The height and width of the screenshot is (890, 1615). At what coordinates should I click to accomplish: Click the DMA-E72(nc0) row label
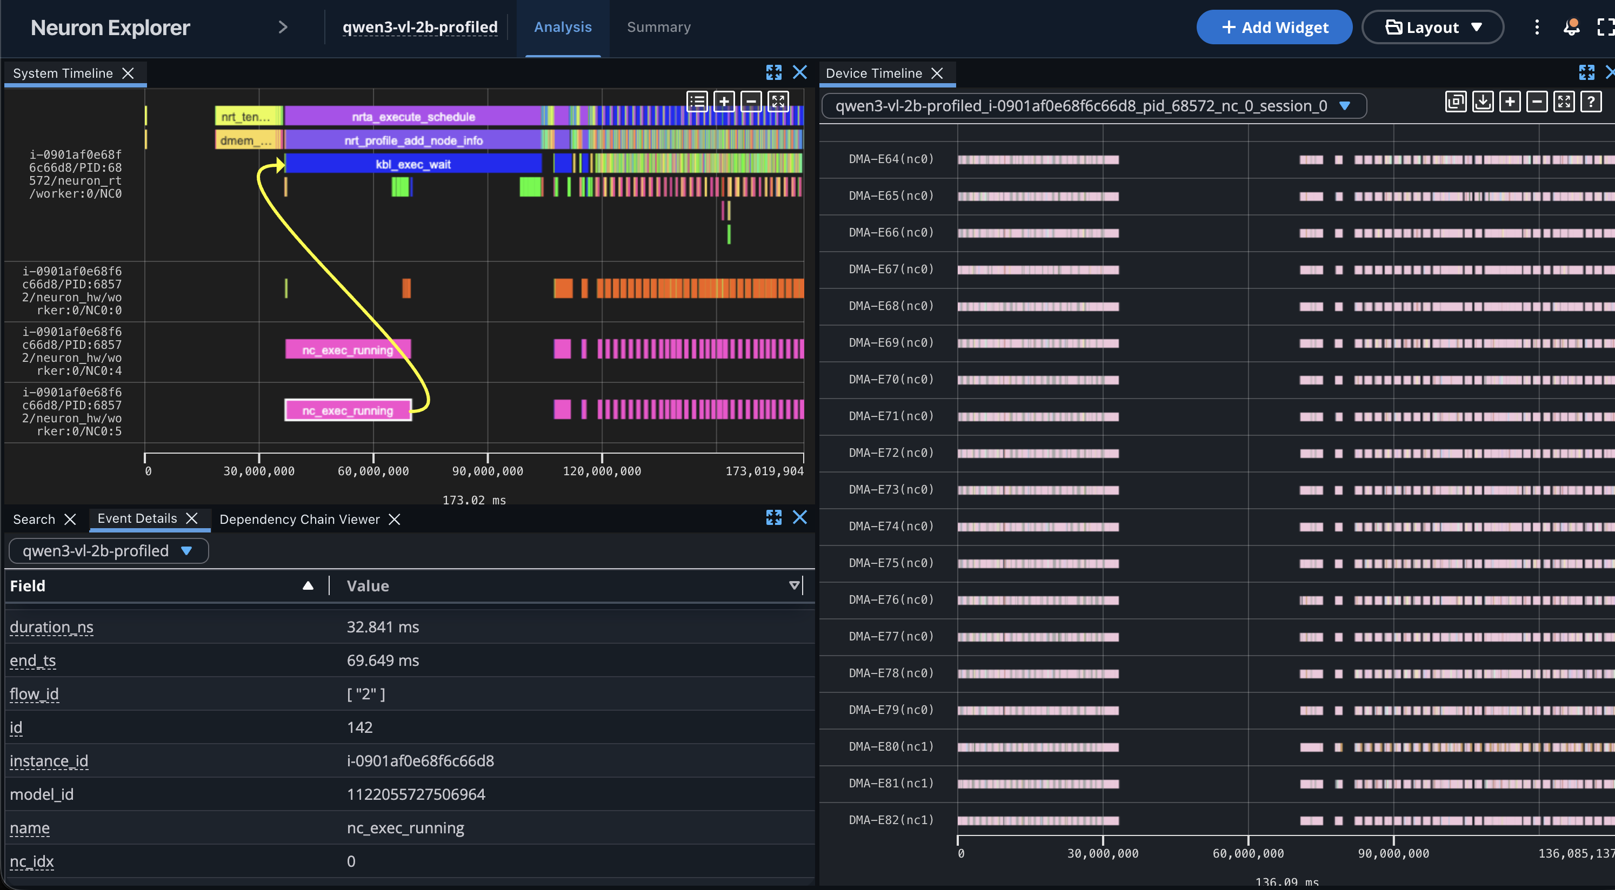891,452
